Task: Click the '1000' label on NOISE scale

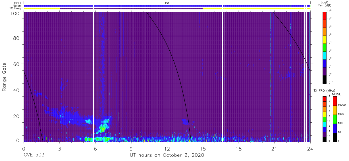Action: click(342, 114)
